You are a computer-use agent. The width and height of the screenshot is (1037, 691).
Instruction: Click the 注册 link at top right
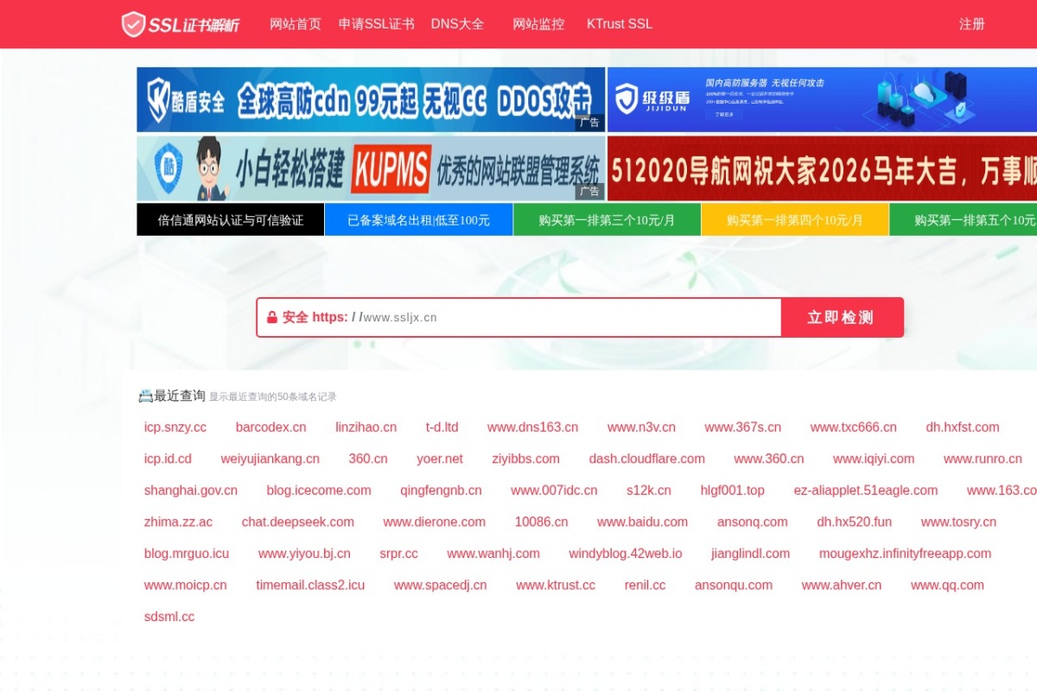point(971,24)
